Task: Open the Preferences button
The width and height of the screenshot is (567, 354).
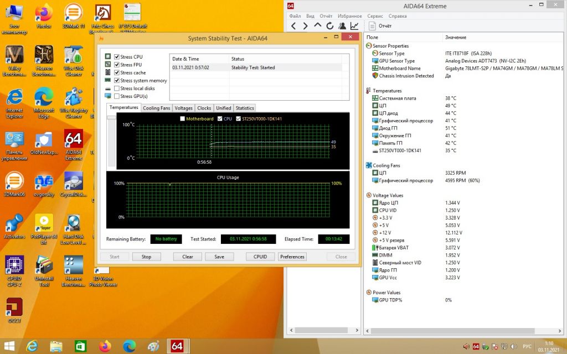Action: (x=292, y=257)
